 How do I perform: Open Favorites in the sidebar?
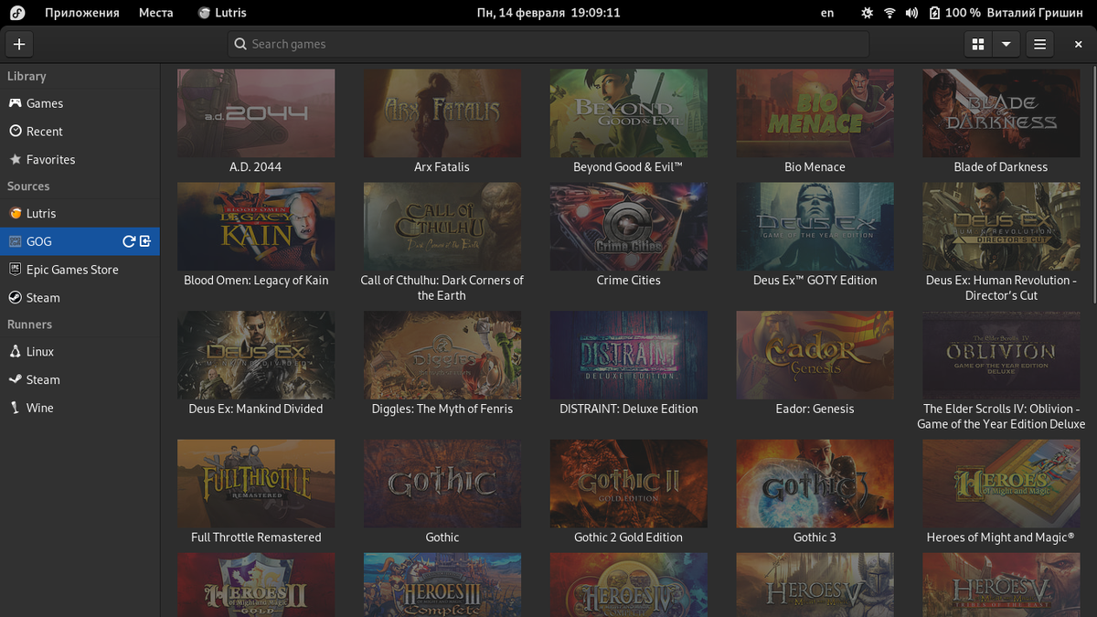[x=80, y=159]
